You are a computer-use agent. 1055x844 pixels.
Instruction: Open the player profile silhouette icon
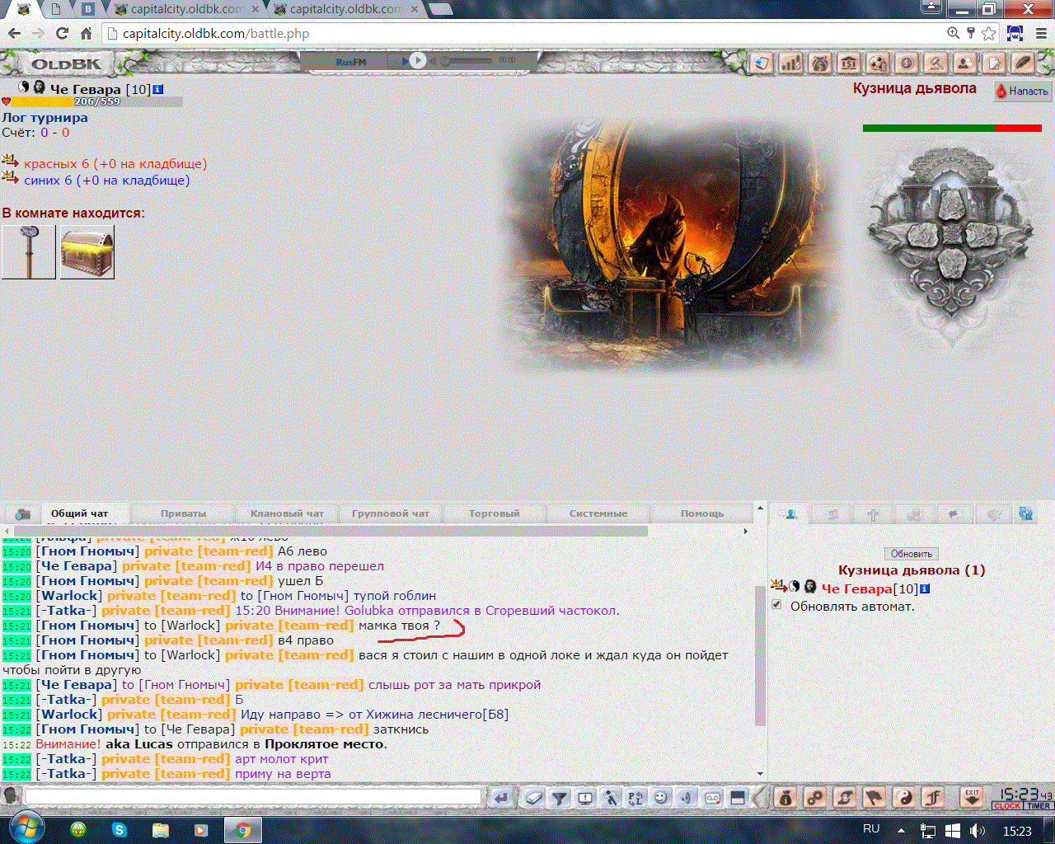[964, 63]
